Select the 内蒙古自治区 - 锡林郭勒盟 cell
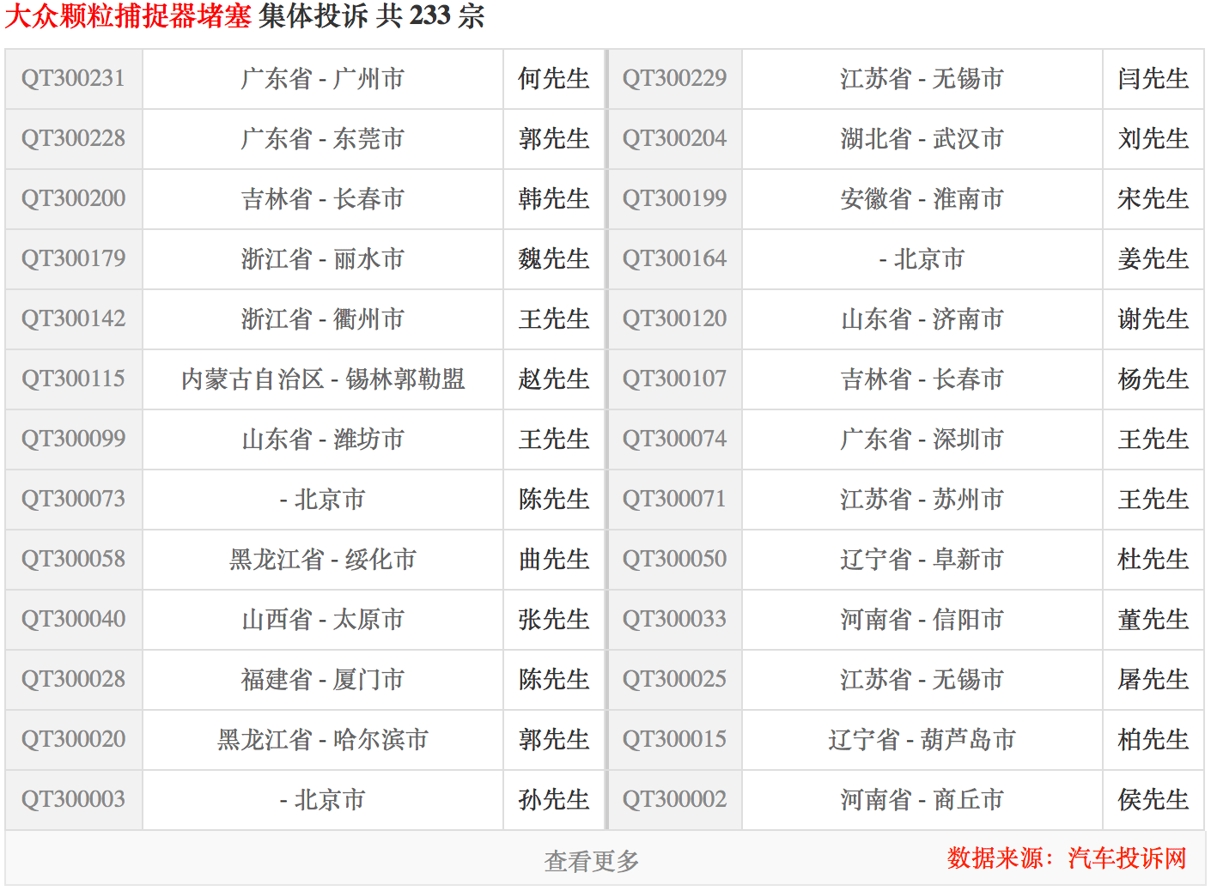1211x891 pixels. point(323,379)
